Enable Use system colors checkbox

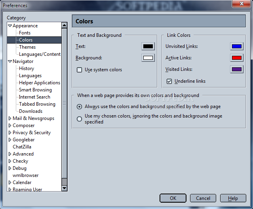click(79, 70)
